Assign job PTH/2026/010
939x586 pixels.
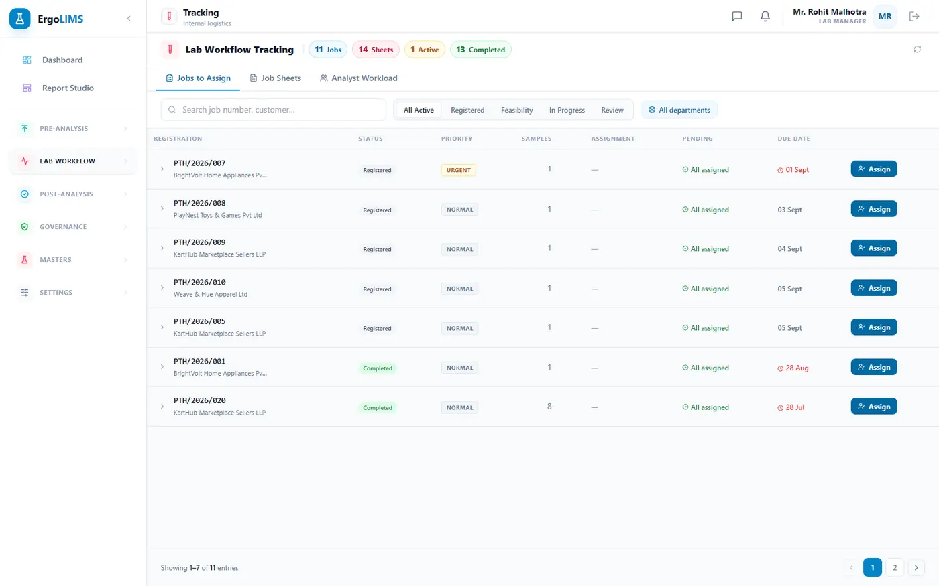874,288
